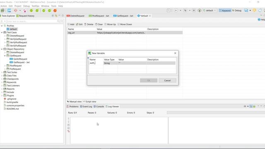
Task: Switch to Debug perspective
Action: pyautogui.click(x=237, y=10)
